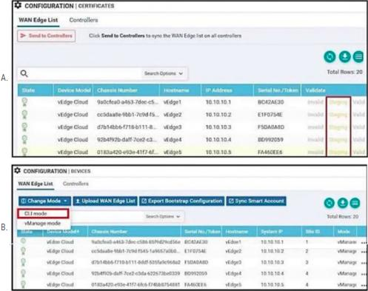This screenshot has width=368, height=291.
Task: Expand Search Options in Certificates panel
Action: point(164,73)
